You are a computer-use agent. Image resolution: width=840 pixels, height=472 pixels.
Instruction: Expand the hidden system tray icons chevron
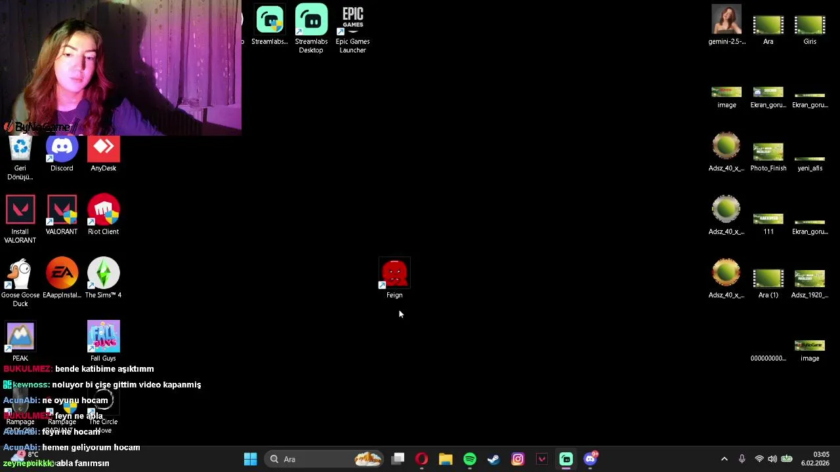(x=724, y=459)
